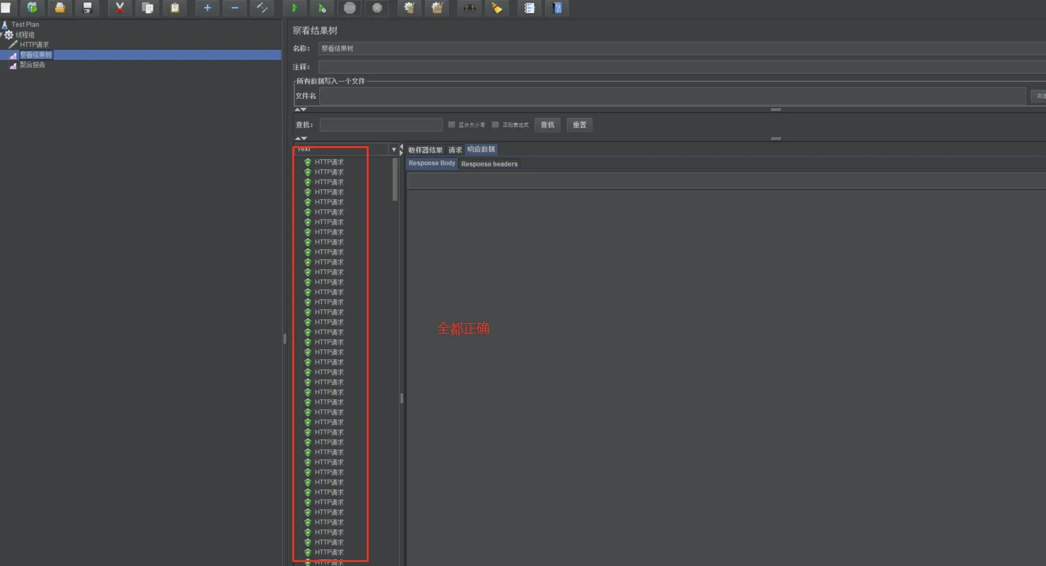Click the 查找 search button

(548, 125)
